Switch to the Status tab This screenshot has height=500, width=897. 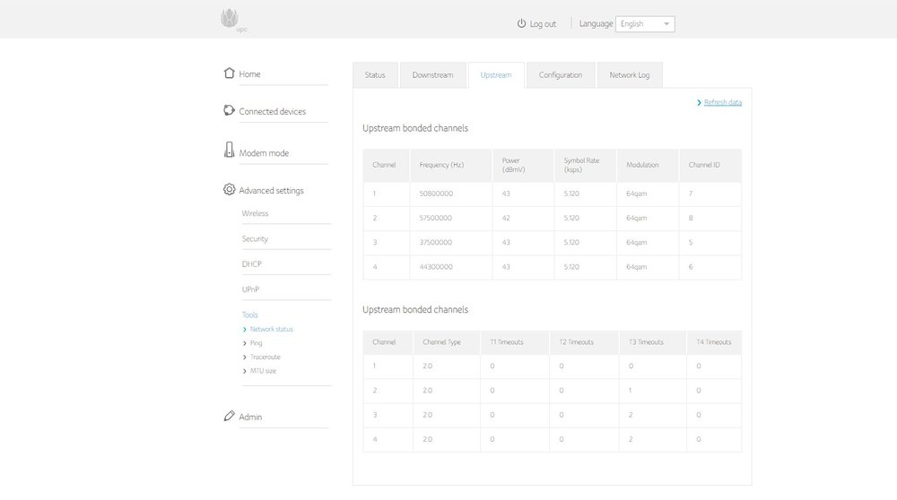375,75
